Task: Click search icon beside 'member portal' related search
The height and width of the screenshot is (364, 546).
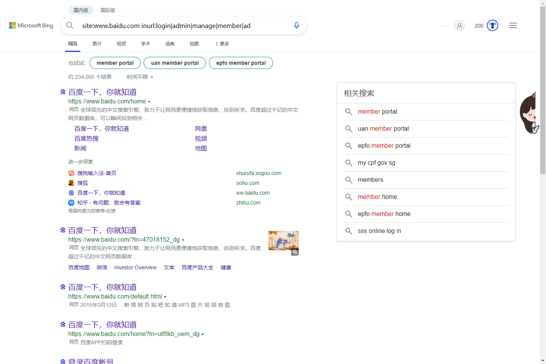Action: click(349, 112)
